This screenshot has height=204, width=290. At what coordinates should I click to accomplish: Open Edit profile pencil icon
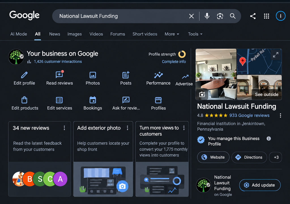coord(24,75)
